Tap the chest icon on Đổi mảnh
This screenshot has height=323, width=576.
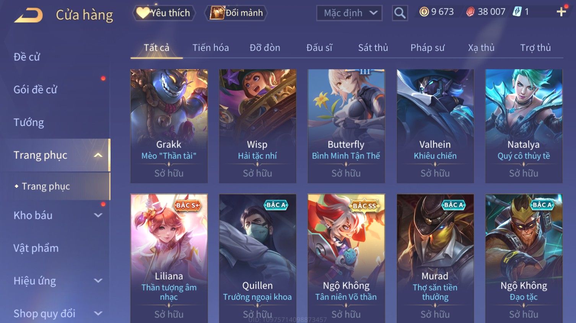[x=217, y=13]
